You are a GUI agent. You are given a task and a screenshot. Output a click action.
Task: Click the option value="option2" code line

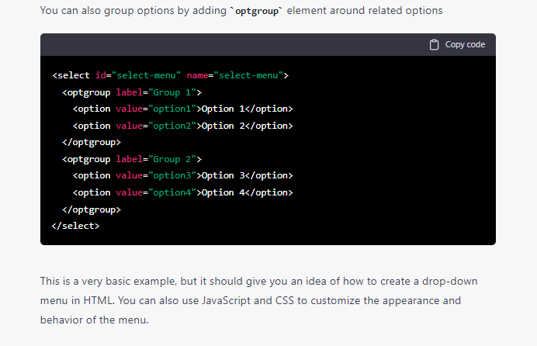[183, 126]
